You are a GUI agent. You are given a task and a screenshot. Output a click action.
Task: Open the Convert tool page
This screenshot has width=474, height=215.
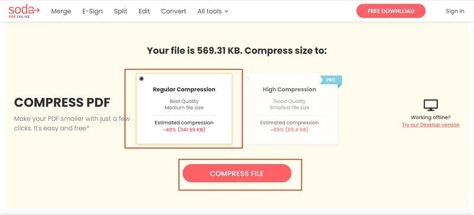tap(174, 11)
